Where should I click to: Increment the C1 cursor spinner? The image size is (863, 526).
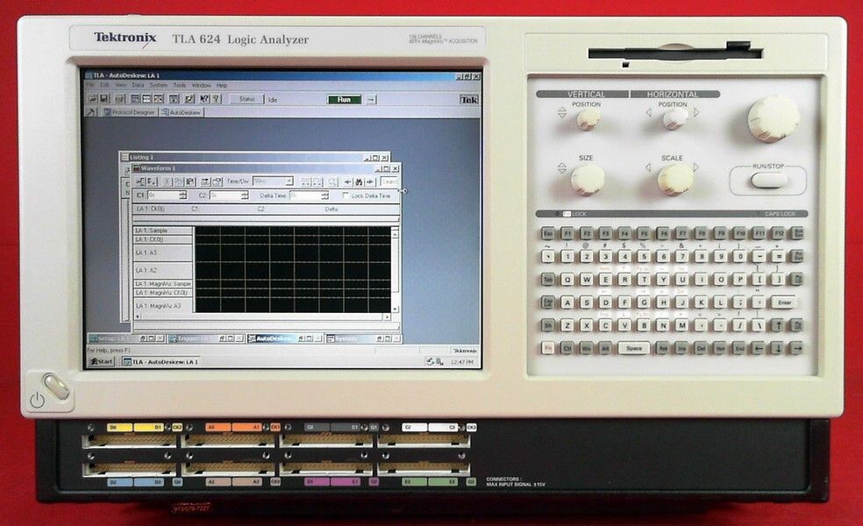(x=184, y=195)
